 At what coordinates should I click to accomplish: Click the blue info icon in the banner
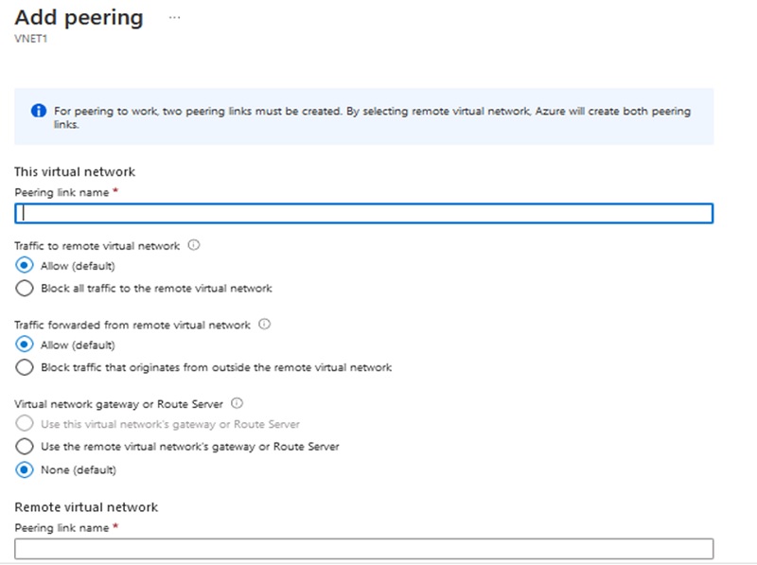pos(39,111)
